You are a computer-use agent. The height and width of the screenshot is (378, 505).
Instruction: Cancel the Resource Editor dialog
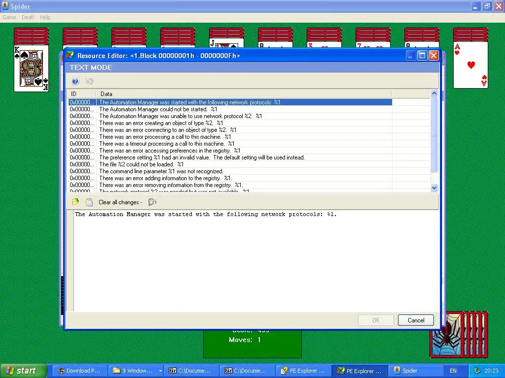(x=416, y=320)
